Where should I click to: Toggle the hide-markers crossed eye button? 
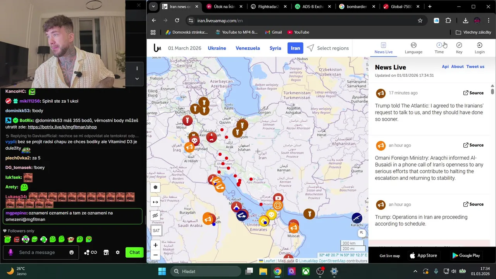155,215
